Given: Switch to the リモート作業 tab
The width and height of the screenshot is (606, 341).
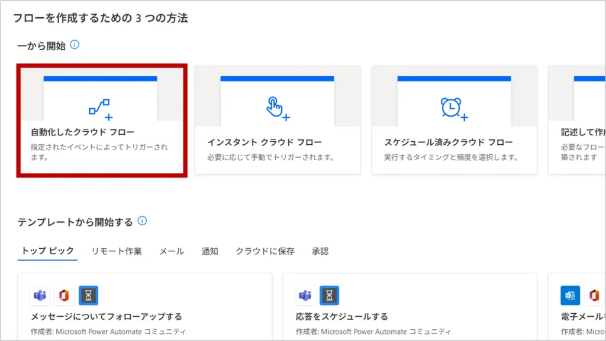Looking at the screenshot, I should click(x=117, y=251).
